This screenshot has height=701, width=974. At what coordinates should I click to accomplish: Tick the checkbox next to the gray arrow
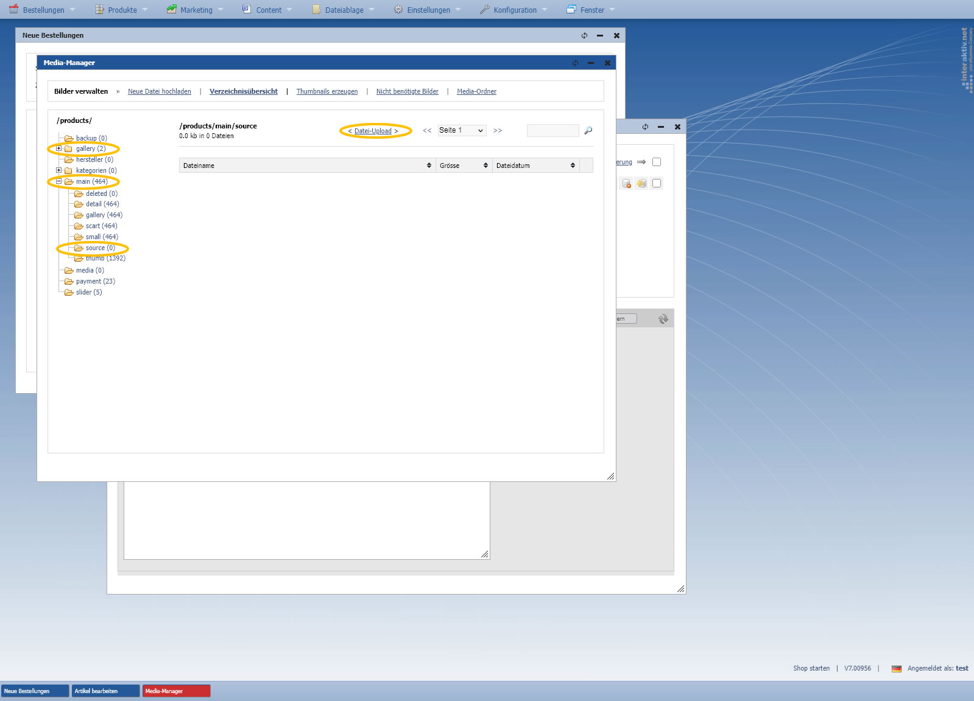tap(657, 162)
